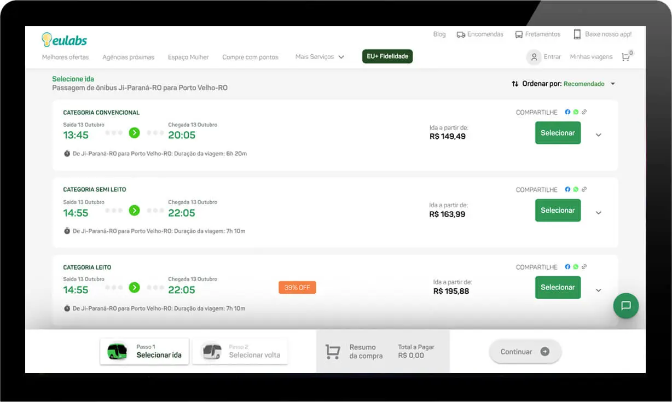This screenshot has width=672, height=402.
Task: Share Convencional trip on Facebook
Action: (x=567, y=112)
